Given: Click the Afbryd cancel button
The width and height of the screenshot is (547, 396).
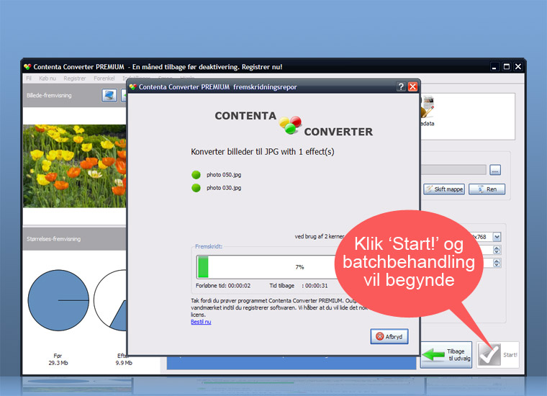Looking at the screenshot, I should click(x=389, y=336).
